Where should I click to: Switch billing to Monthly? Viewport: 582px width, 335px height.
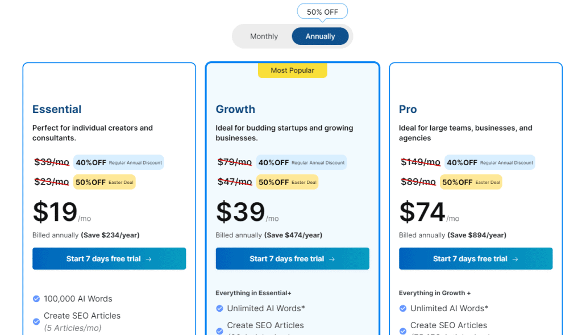(264, 36)
